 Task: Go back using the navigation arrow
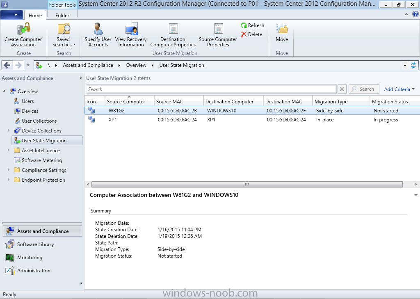point(7,65)
